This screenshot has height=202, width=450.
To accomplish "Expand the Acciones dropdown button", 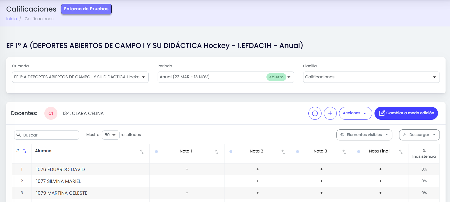I will (355, 113).
